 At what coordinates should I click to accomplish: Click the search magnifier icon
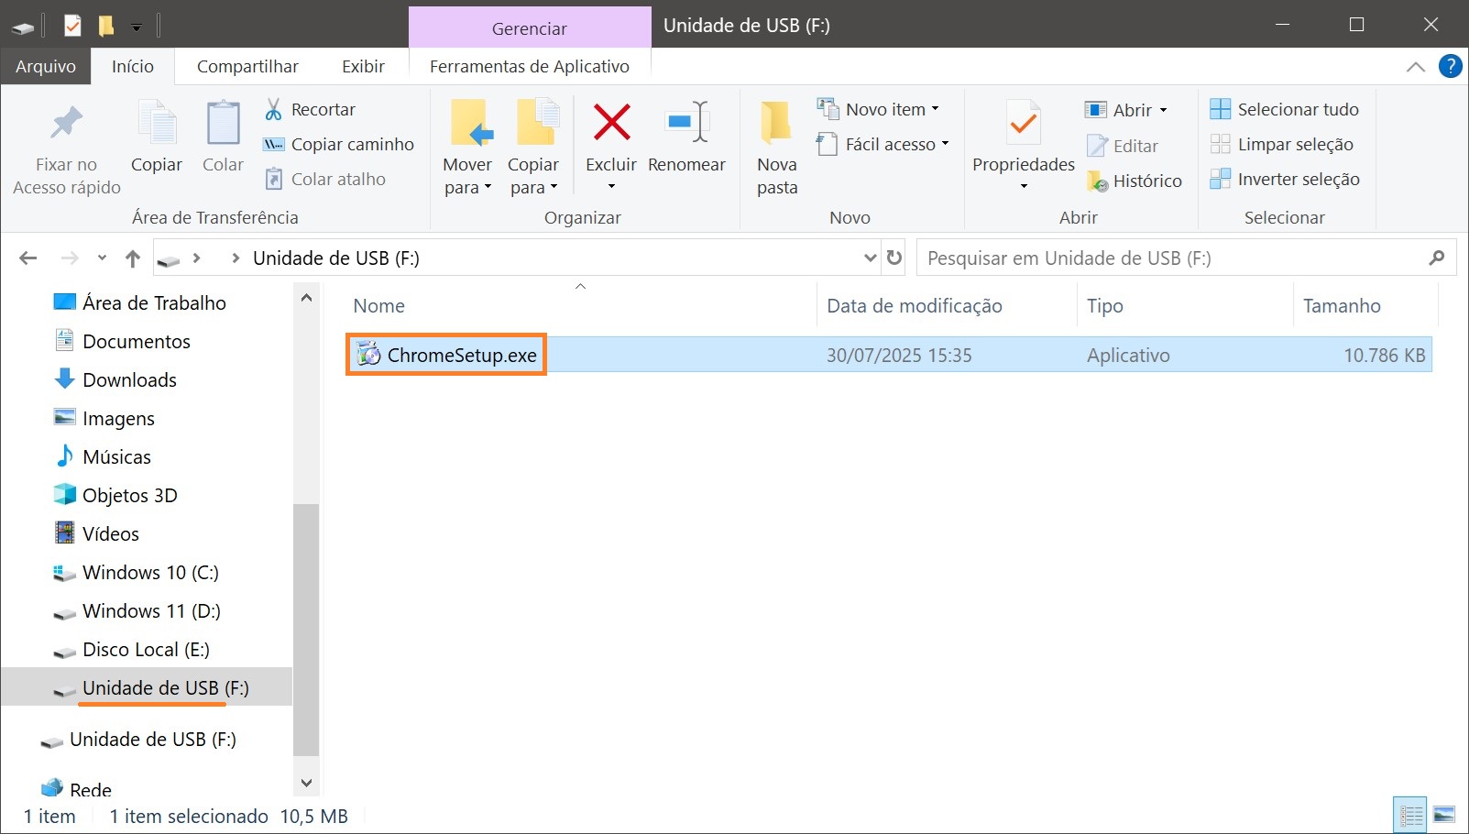[1436, 258]
